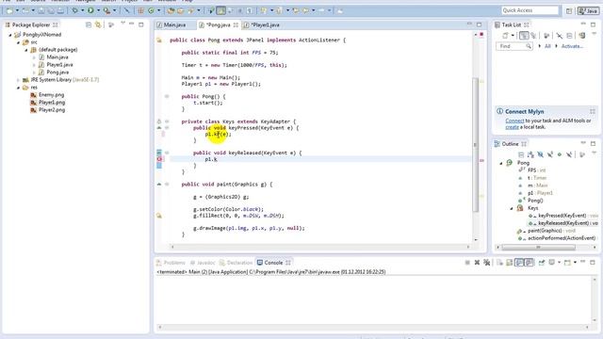
Task: Click the Open Type toolbar icon
Action: (171, 10)
